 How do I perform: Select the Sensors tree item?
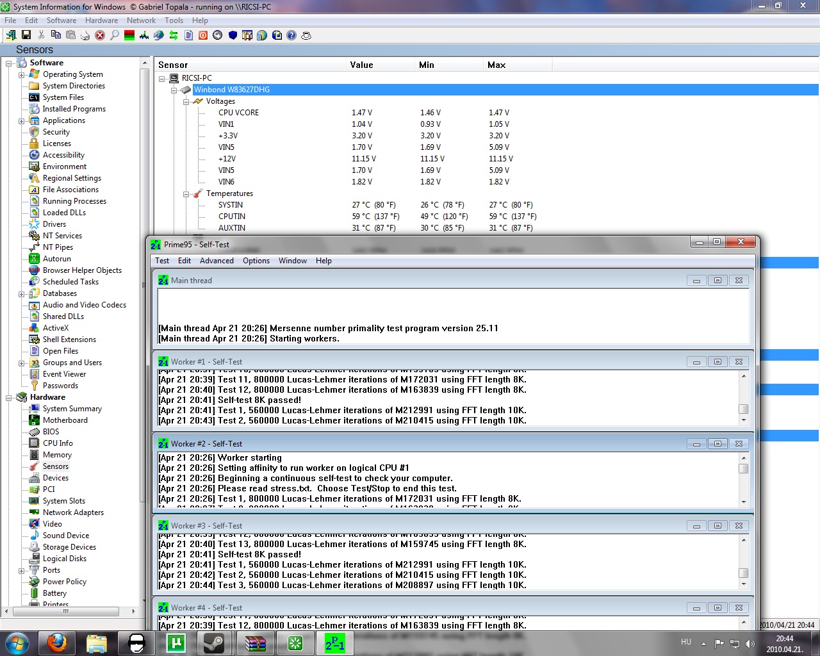click(56, 466)
